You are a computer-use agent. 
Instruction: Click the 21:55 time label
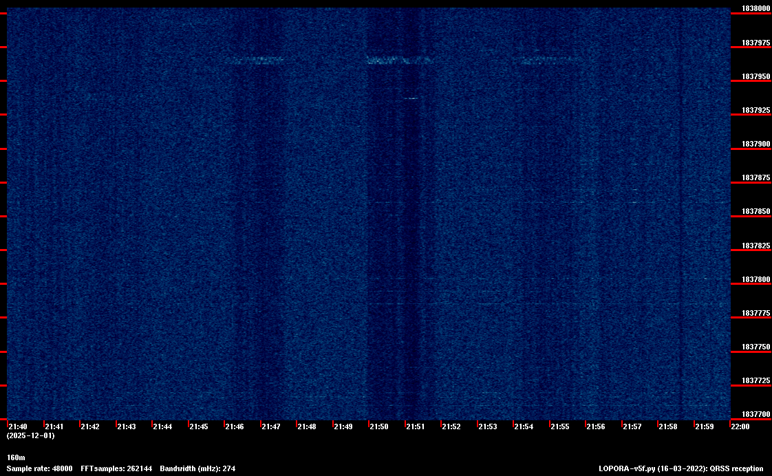click(560, 426)
